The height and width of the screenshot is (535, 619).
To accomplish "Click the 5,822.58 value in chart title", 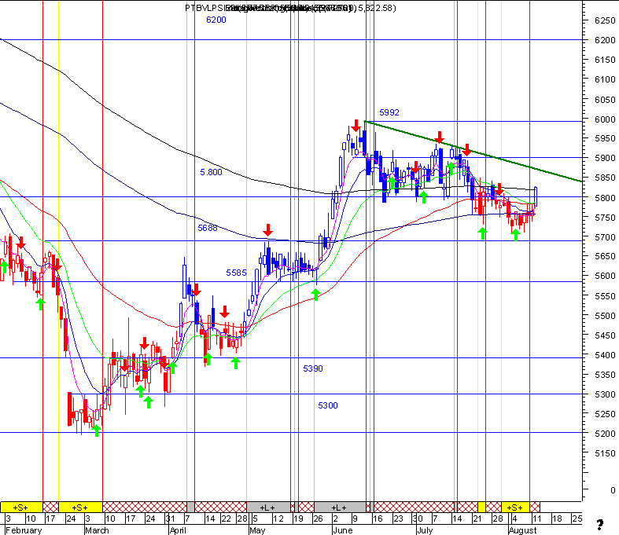I will coord(376,8).
